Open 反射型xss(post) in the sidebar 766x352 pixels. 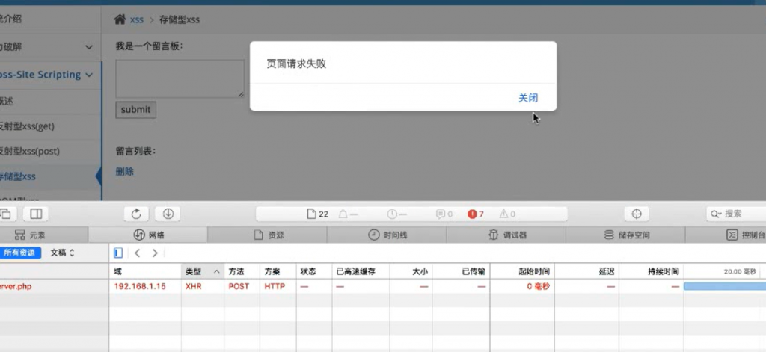pos(30,152)
